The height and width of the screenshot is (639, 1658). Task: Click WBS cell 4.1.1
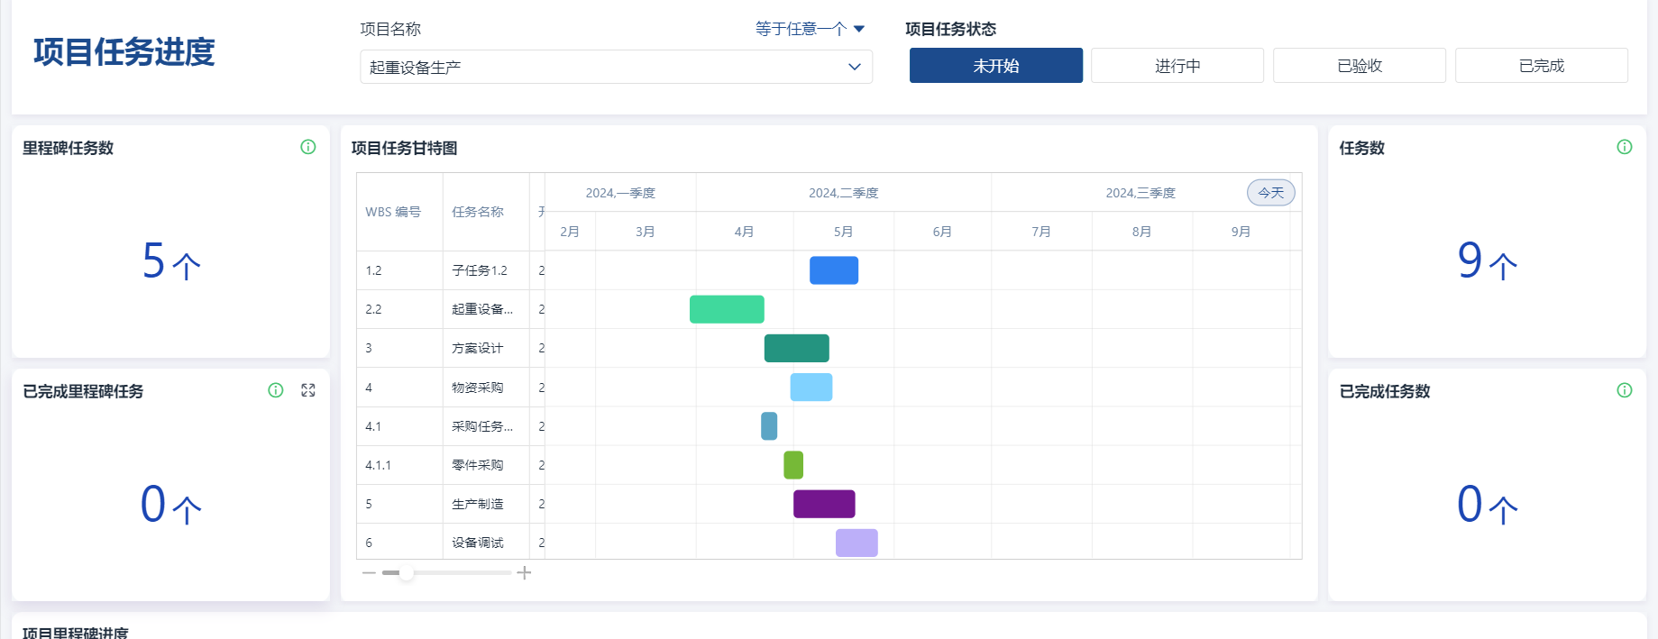(399, 465)
